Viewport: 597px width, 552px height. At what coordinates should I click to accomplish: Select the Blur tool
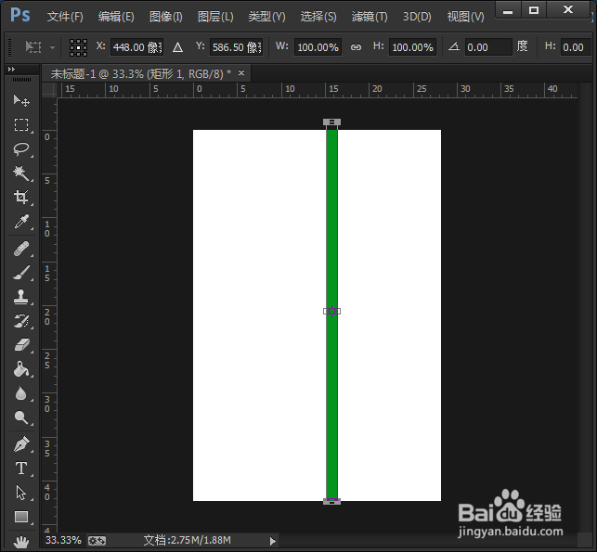click(x=21, y=393)
